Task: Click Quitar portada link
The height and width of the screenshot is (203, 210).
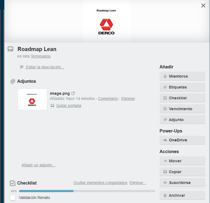Action: coord(68,106)
